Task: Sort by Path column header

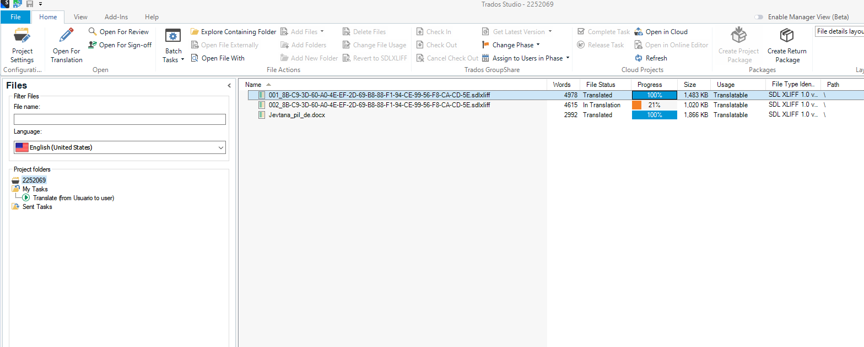Action: pyautogui.click(x=842, y=85)
